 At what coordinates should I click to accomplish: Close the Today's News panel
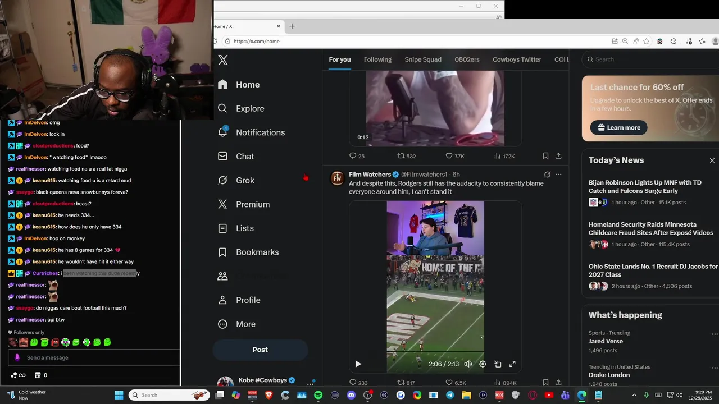coord(712,160)
